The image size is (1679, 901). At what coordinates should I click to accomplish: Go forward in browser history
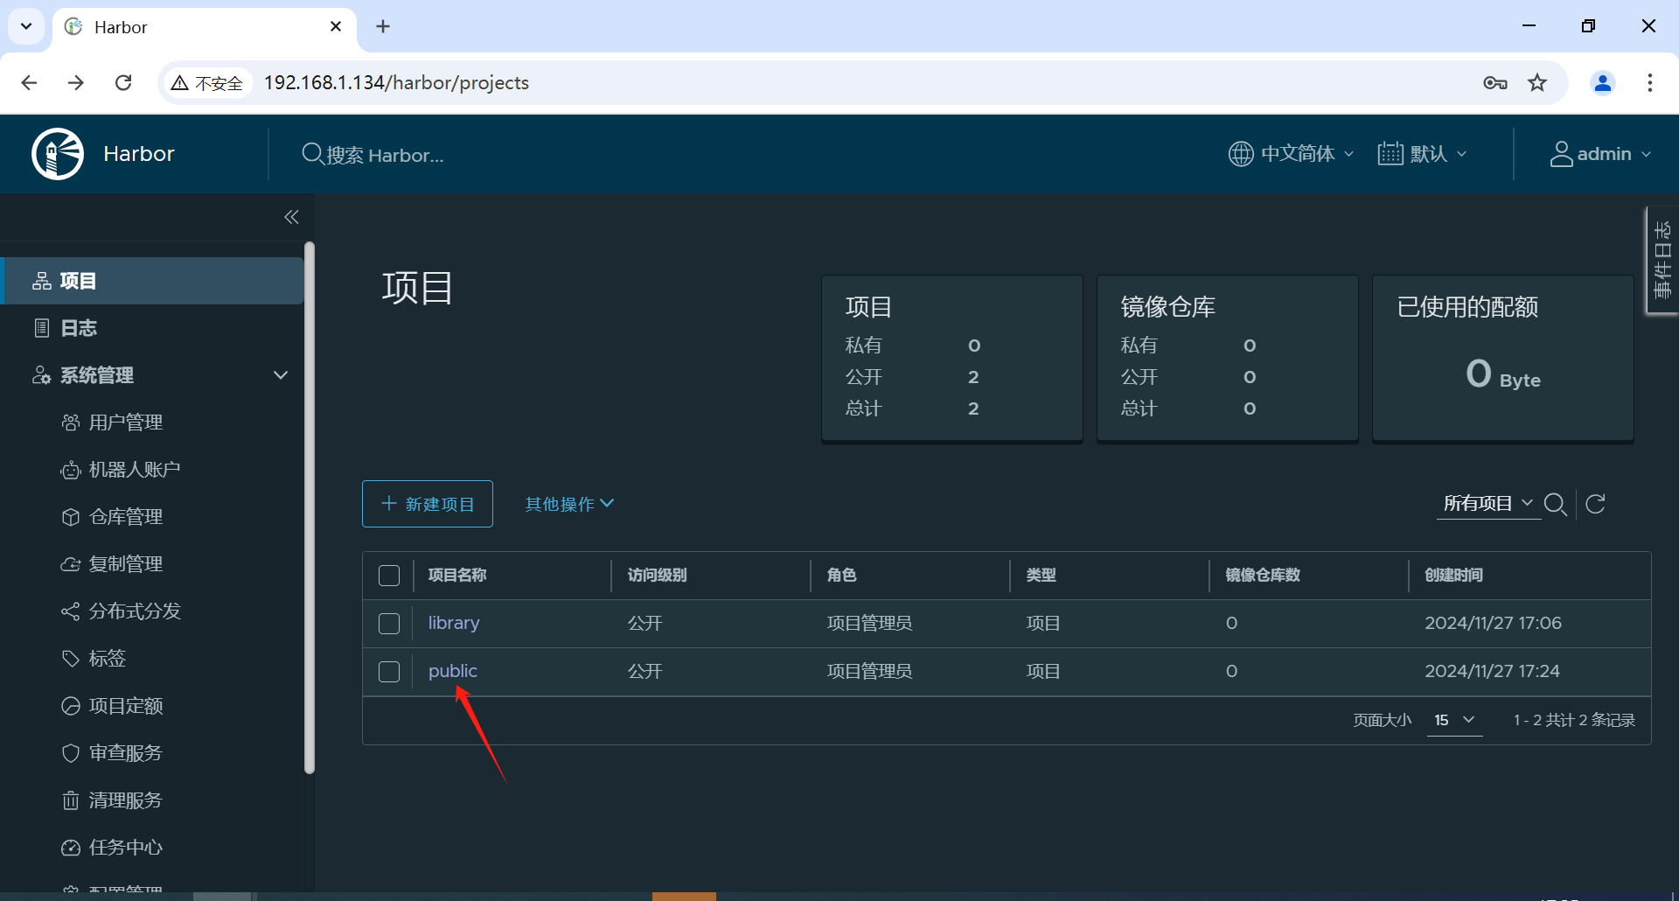(x=76, y=83)
